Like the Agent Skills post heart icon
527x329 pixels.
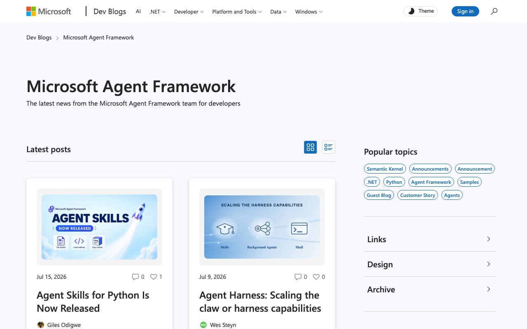pos(153,277)
